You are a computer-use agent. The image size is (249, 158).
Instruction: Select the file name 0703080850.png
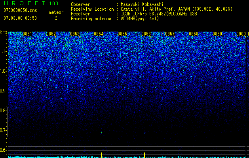[20, 11]
